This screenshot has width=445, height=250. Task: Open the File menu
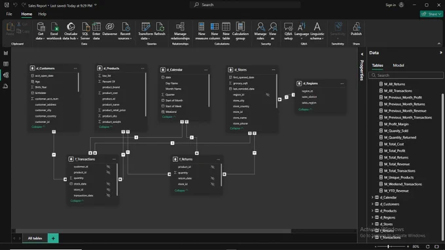tap(9, 14)
